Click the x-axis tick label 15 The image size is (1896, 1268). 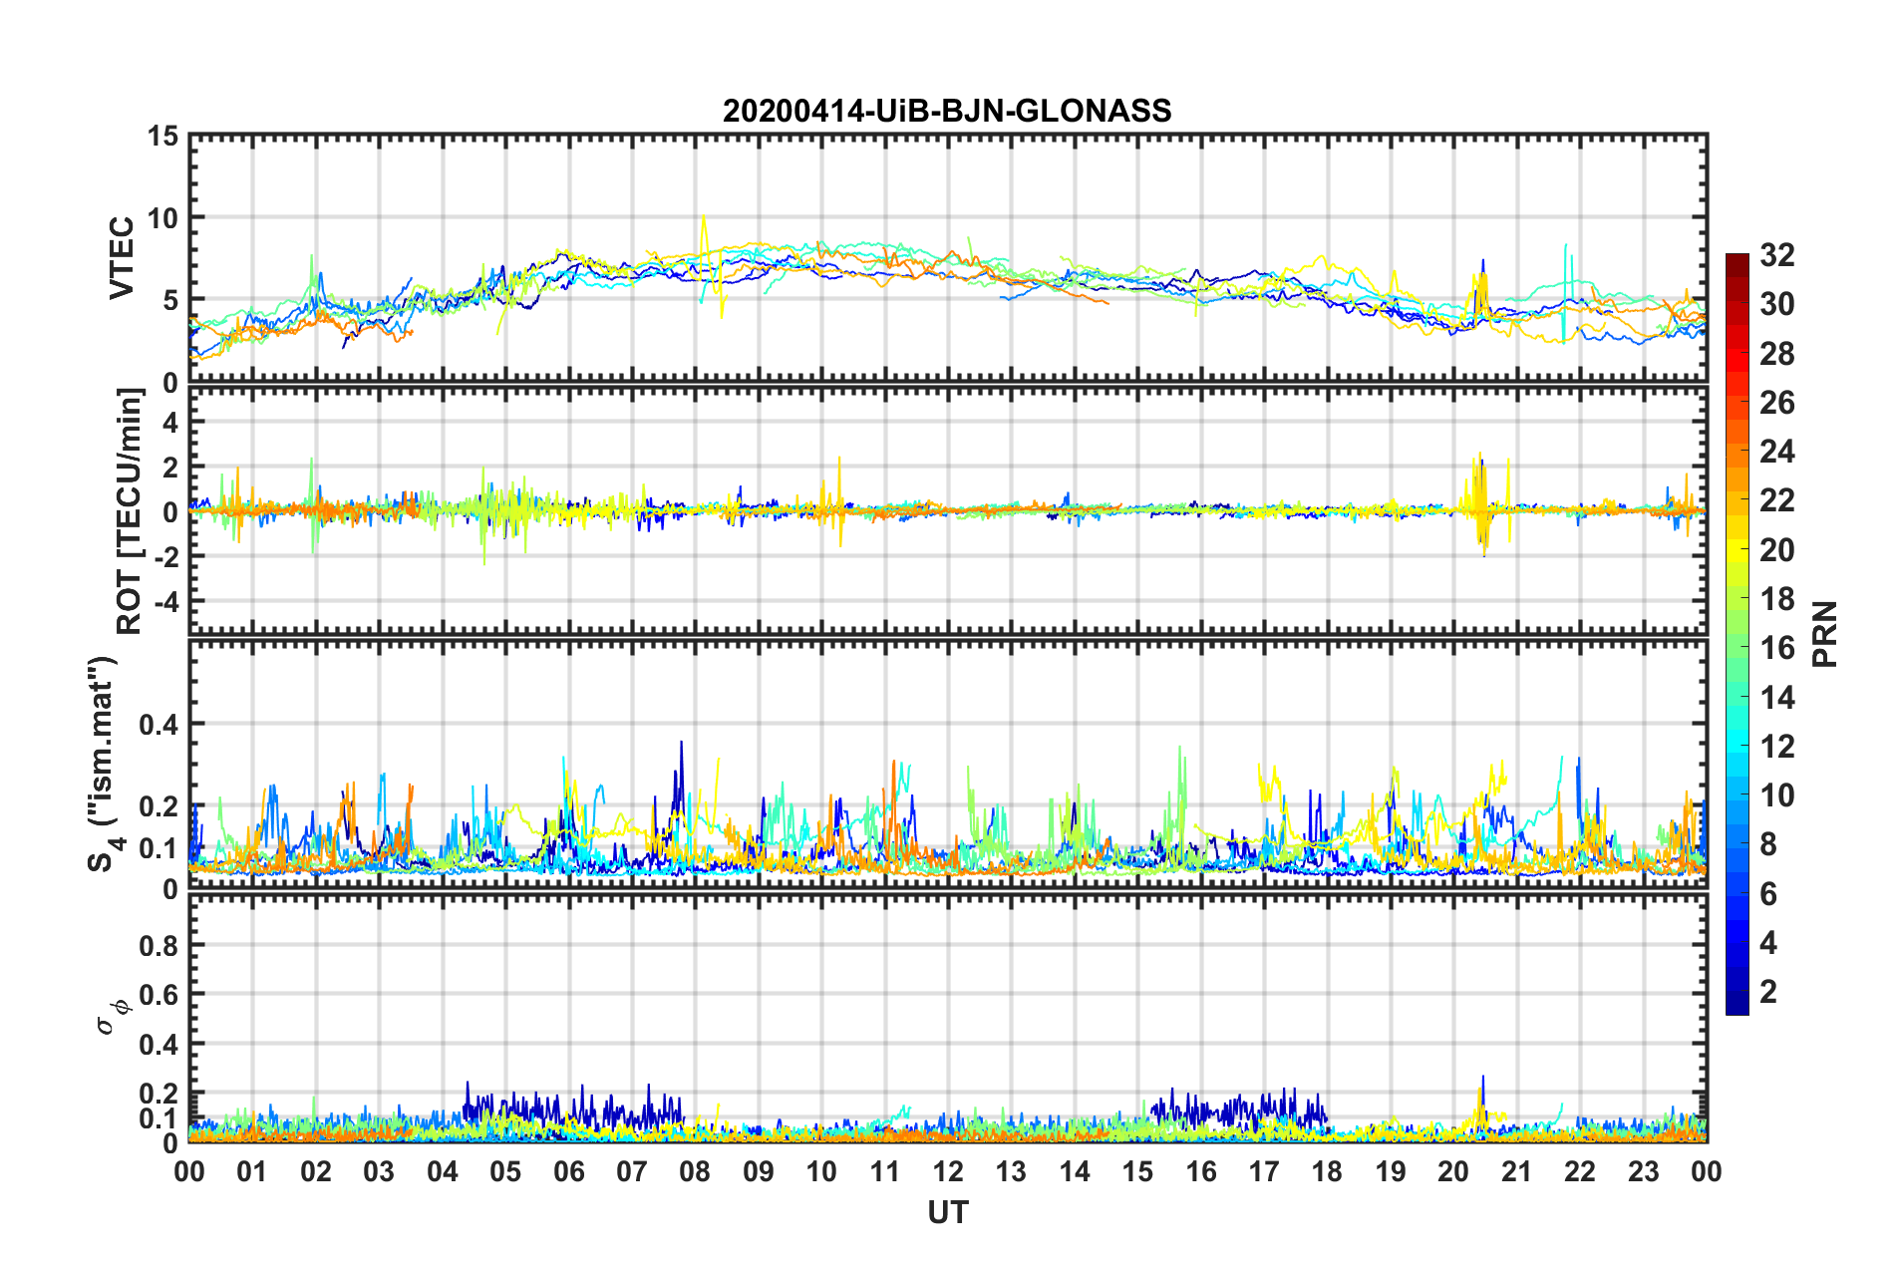tap(1137, 1171)
